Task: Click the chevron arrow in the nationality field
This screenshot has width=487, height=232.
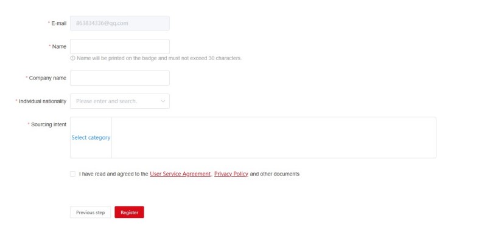Action: [163, 101]
